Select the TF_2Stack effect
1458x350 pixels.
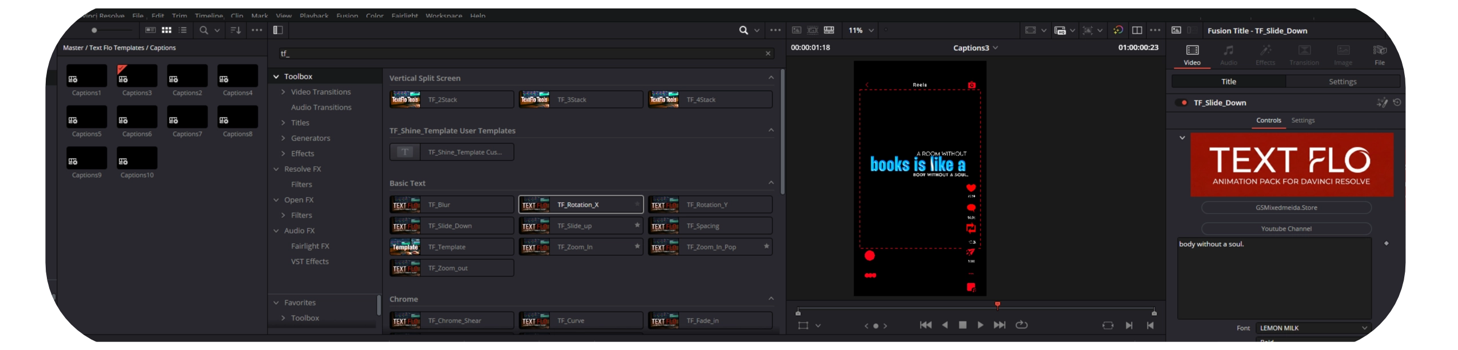point(452,99)
